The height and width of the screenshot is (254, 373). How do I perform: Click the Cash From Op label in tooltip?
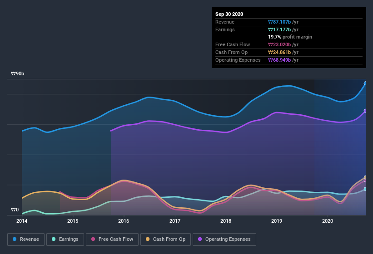pyautogui.click(x=231, y=53)
